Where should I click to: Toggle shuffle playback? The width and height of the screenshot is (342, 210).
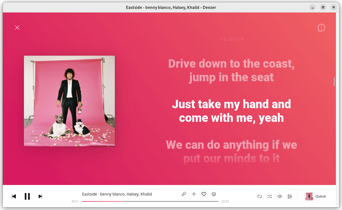pyautogui.click(x=270, y=196)
